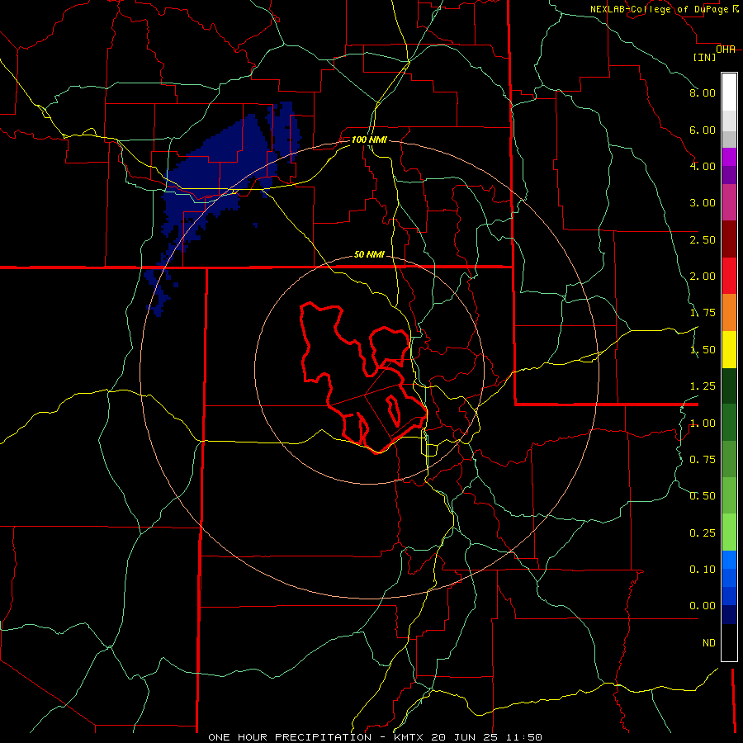Screen dimensions: 743x743
Task: Pick the bright magenta legend swatch
Action: 729,157
